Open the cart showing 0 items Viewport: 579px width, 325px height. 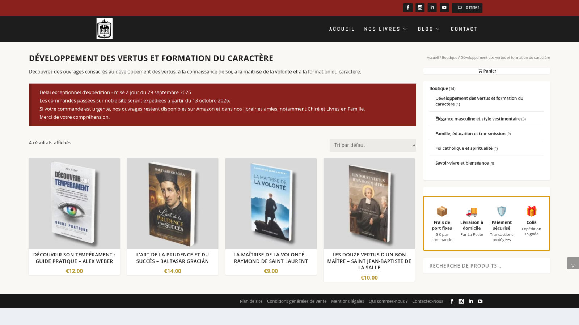(467, 8)
